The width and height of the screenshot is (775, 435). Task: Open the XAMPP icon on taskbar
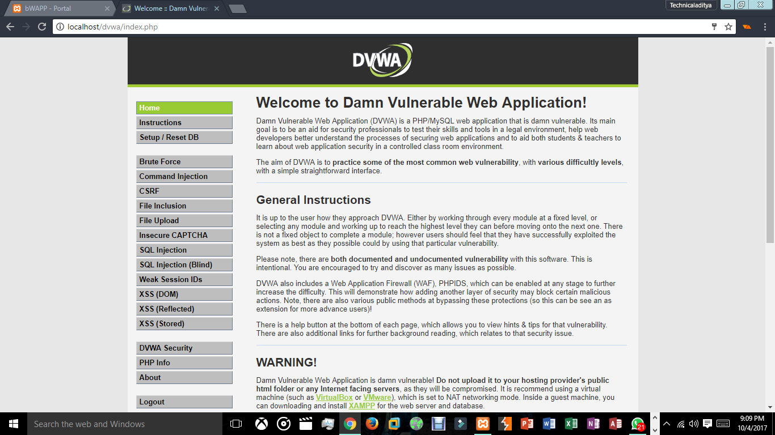483,424
